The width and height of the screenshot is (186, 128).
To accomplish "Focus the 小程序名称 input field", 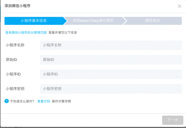I will 111,45.
